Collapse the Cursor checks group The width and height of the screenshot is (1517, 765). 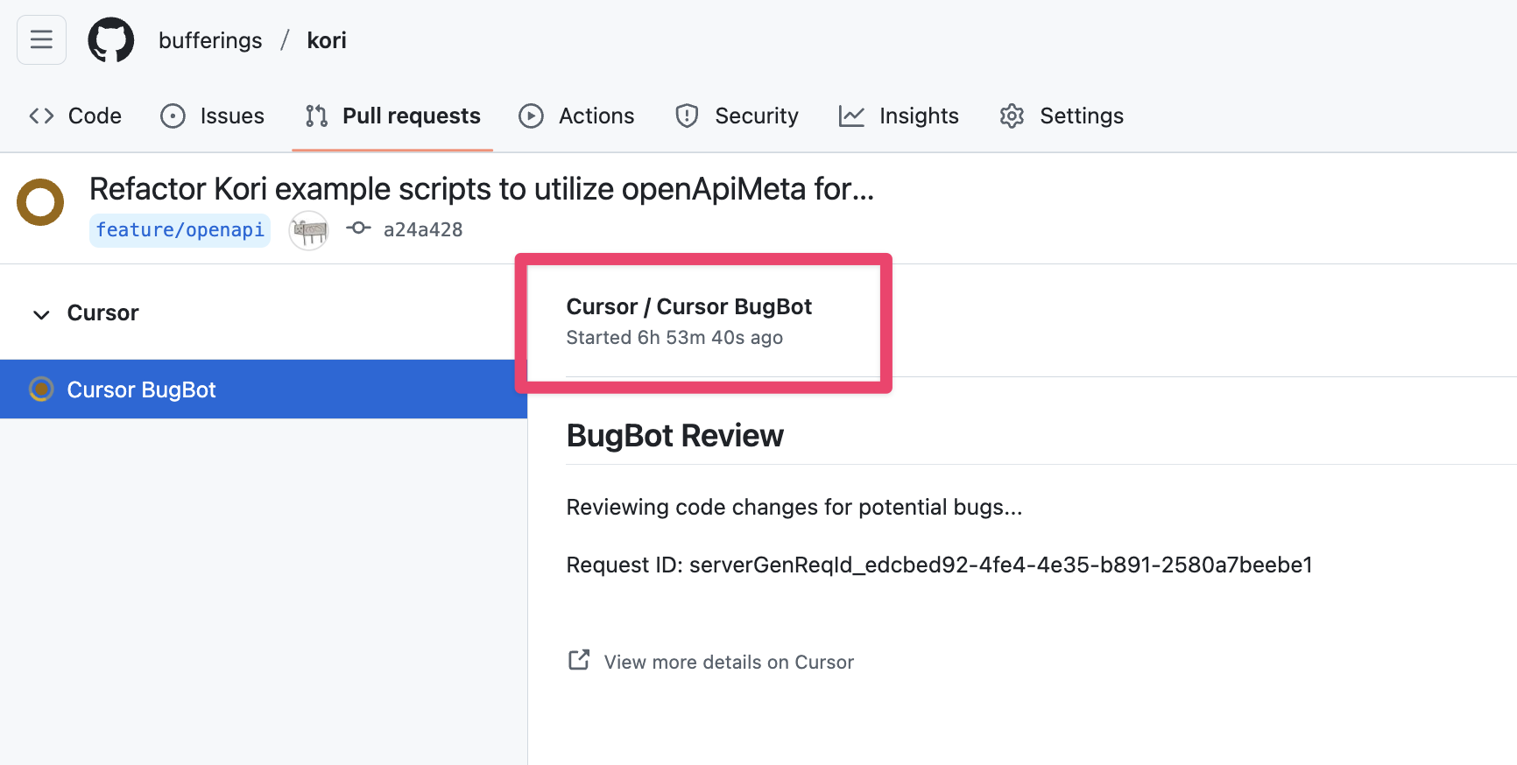click(41, 314)
